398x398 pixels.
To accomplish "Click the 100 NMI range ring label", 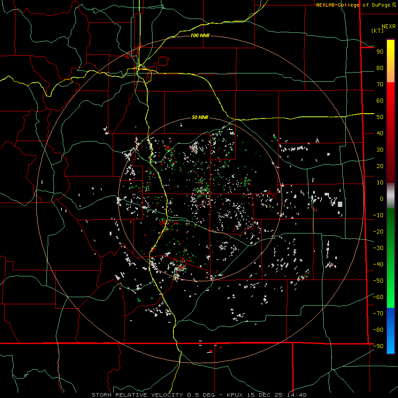I will click(200, 35).
